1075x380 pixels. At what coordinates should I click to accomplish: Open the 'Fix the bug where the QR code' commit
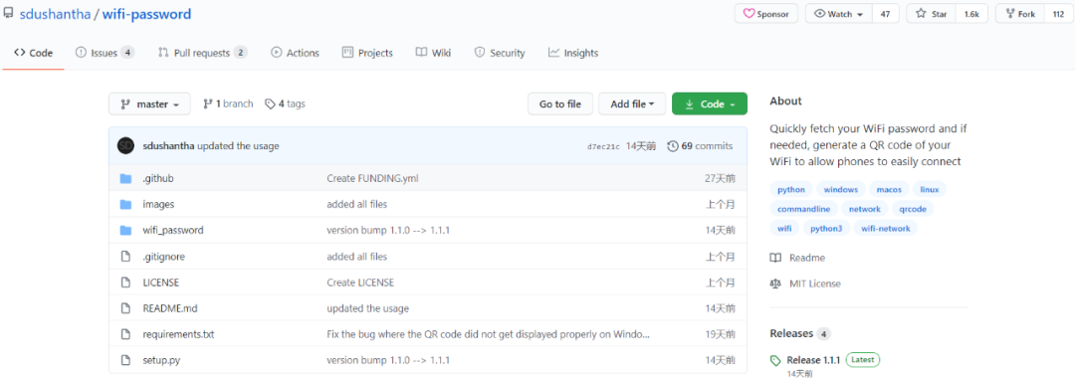[x=488, y=334]
